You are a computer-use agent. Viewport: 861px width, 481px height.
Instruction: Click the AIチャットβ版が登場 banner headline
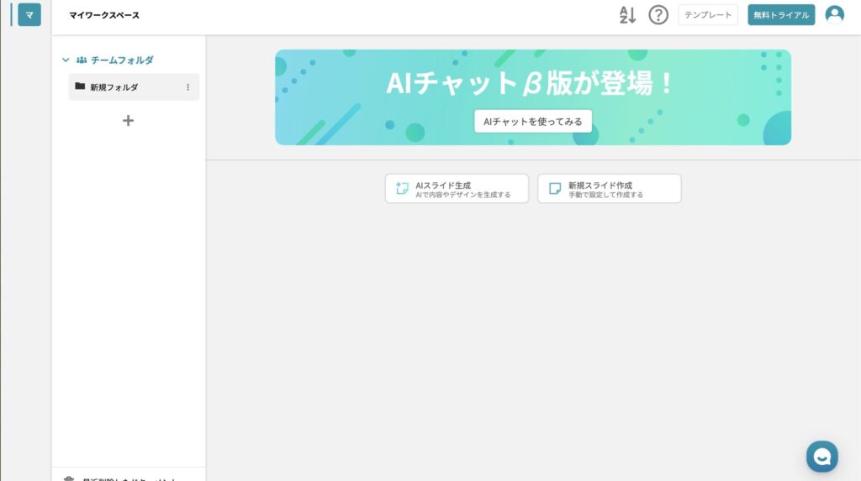pos(530,83)
